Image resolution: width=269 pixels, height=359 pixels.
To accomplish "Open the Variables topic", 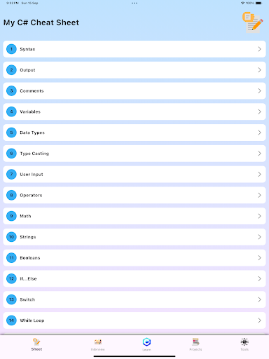I will pyautogui.click(x=134, y=111).
